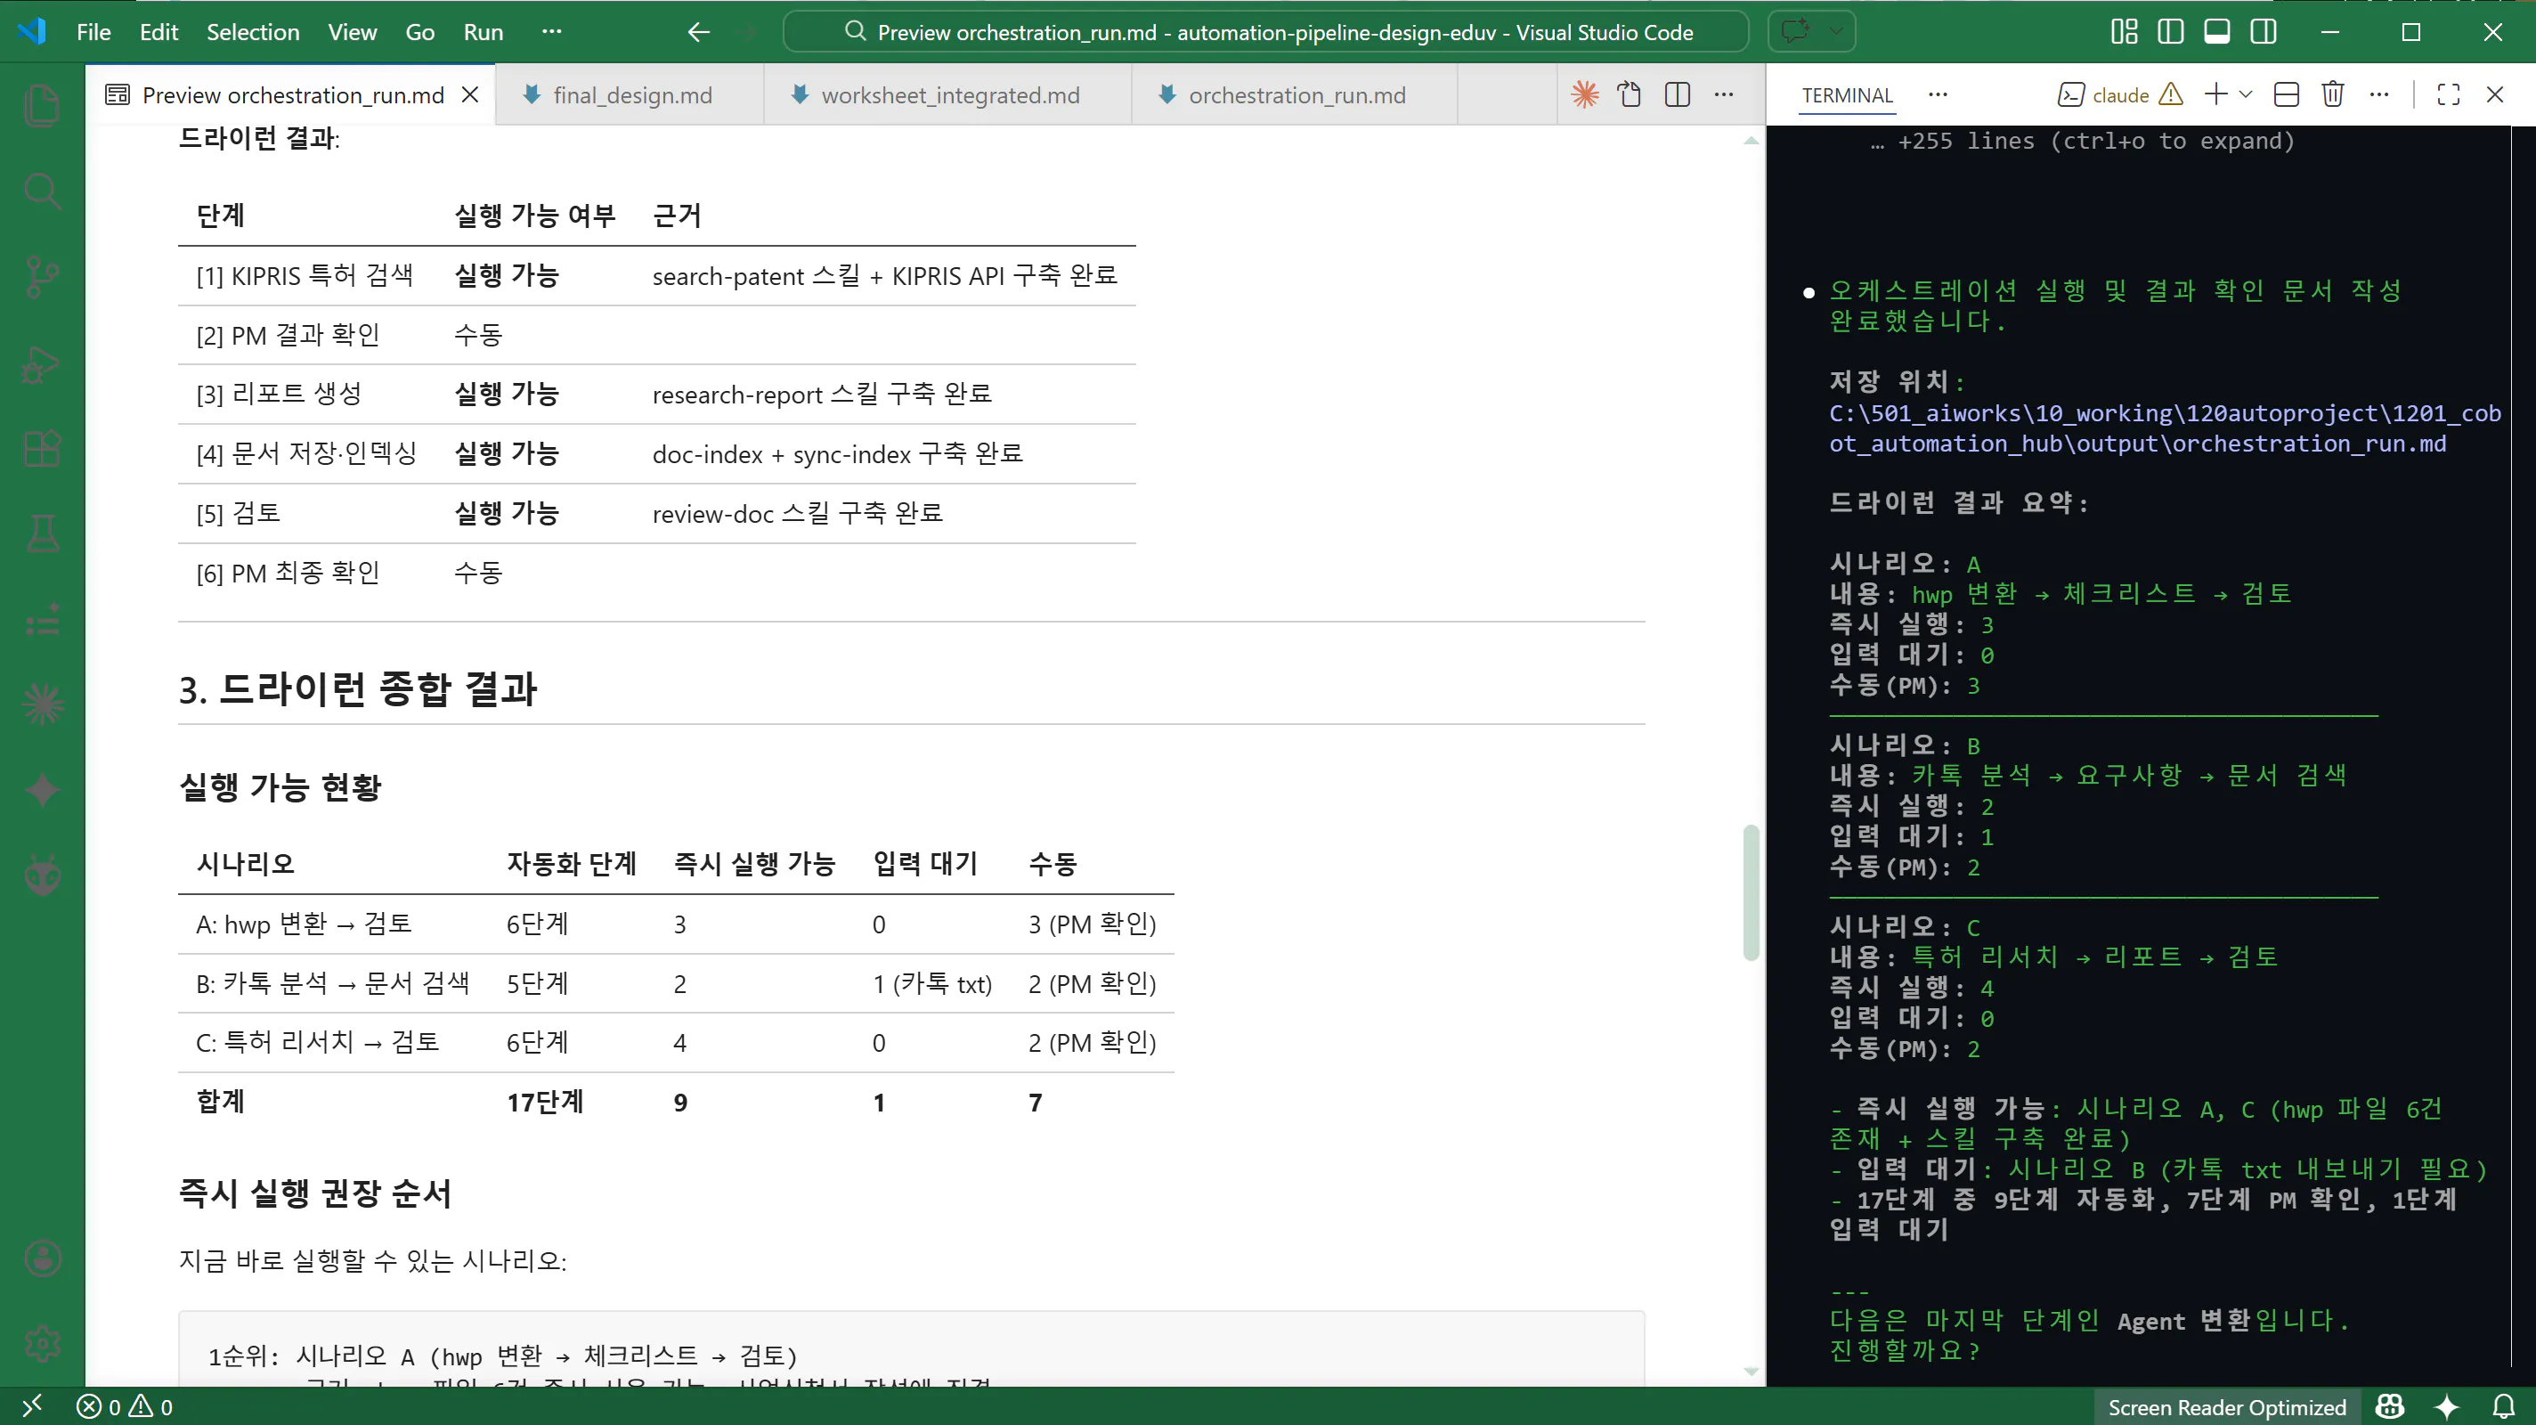2536x1425 pixels.
Task: Open the title bar menu overflow ellipsis
Action: [x=551, y=31]
